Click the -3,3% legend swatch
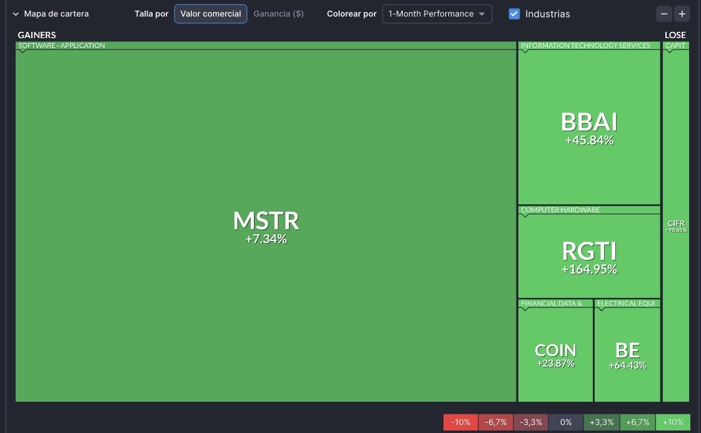This screenshot has height=433, width=701. pos(531,422)
